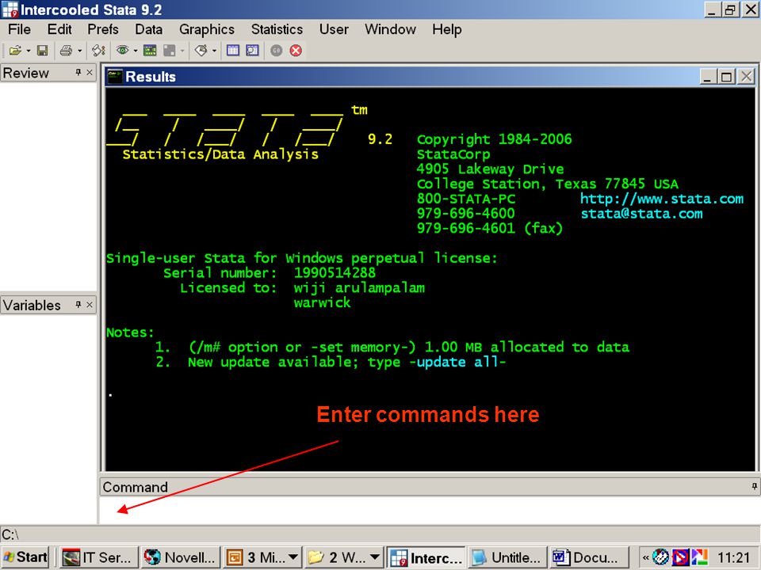This screenshot has height=570, width=761.
Task: Open the Edit menu
Action: [x=59, y=29]
